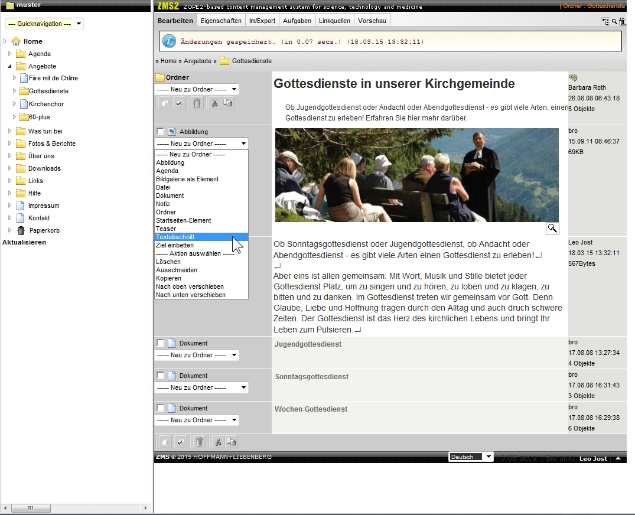
Task: Switch to the Vorschau tab
Action: [x=372, y=21]
